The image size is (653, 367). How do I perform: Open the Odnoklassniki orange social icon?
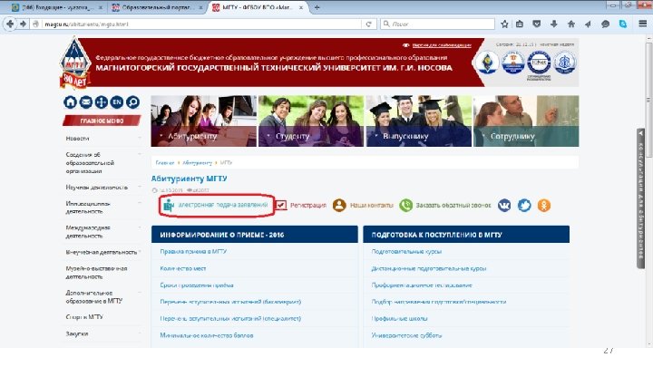(x=544, y=205)
